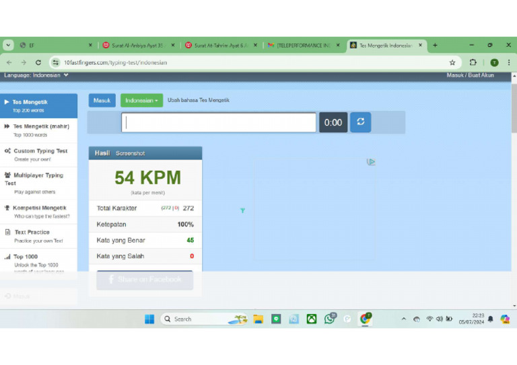517x365 pixels.
Task: Select Tes Mengetik Top 200 words
Action: [x=38, y=106]
